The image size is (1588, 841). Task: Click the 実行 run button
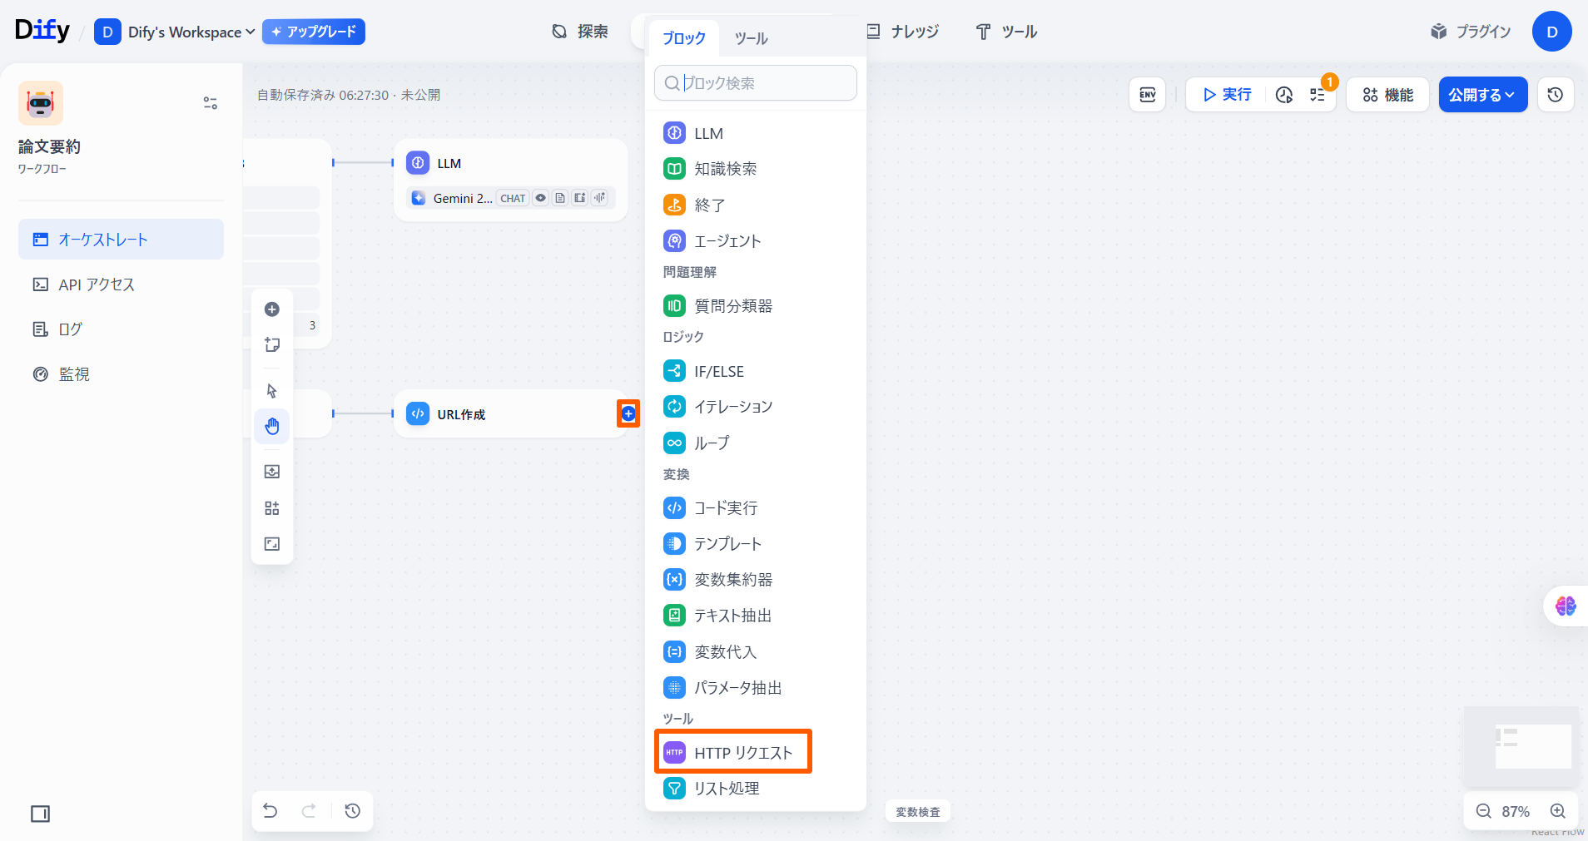(1227, 95)
